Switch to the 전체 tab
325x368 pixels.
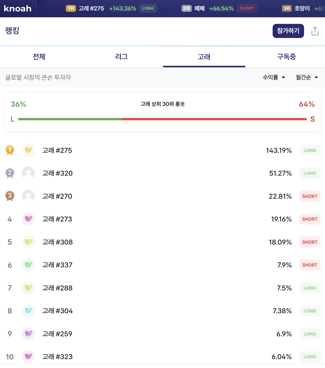pyautogui.click(x=39, y=57)
